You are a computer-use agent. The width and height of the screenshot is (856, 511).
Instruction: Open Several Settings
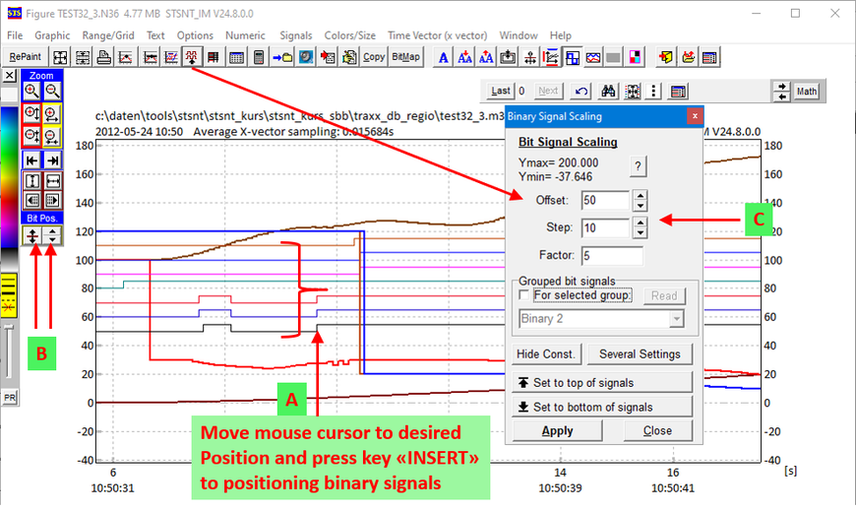(x=640, y=354)
